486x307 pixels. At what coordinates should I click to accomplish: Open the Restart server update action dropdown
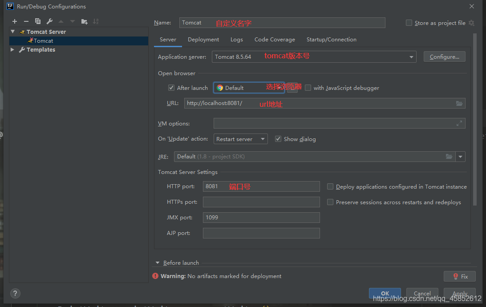[x=240, y=139]
